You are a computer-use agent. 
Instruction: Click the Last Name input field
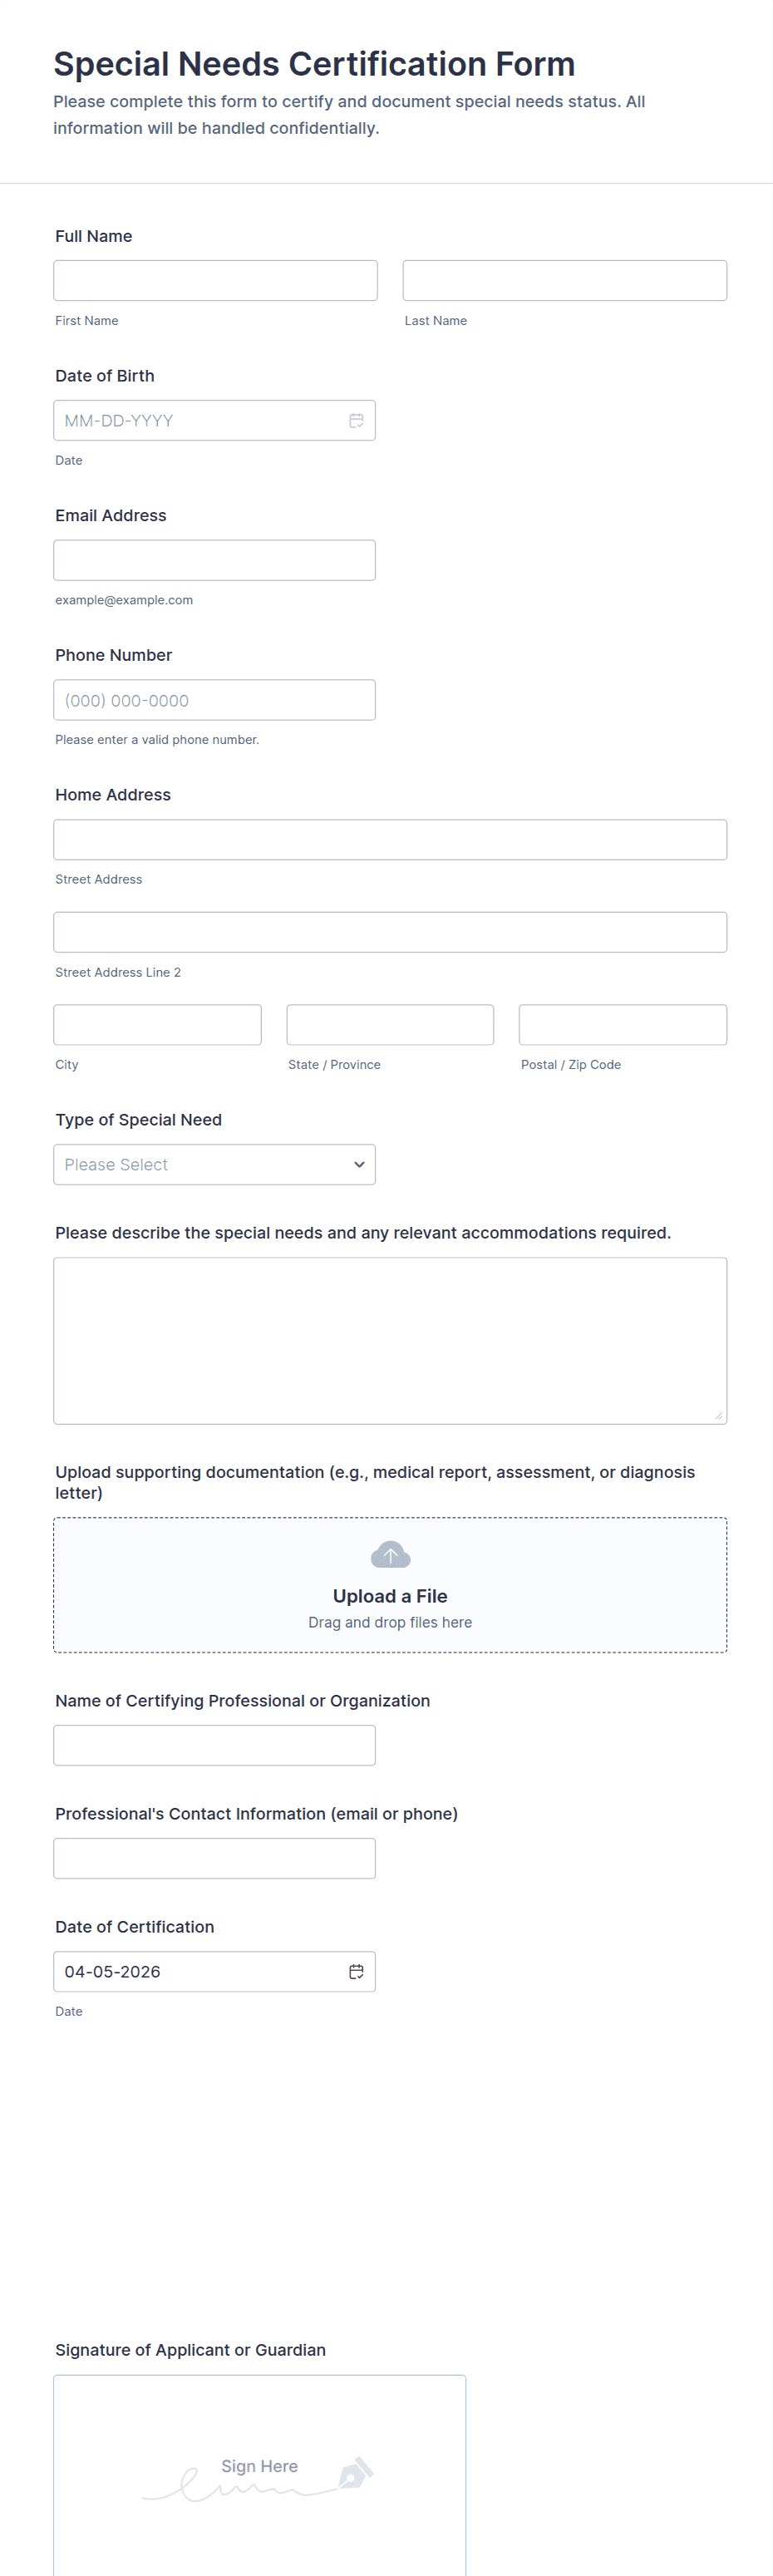564,281
